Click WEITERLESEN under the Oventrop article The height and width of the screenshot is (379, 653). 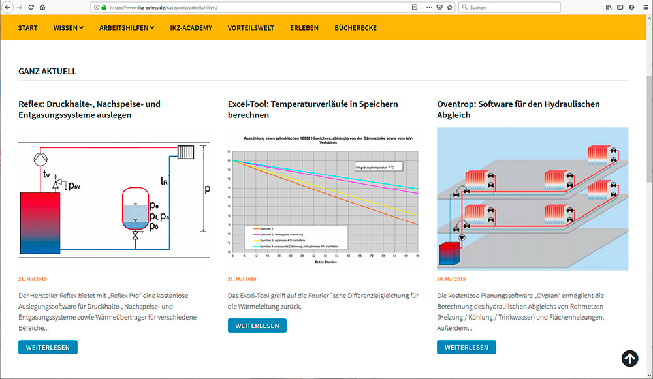(466, 348)
